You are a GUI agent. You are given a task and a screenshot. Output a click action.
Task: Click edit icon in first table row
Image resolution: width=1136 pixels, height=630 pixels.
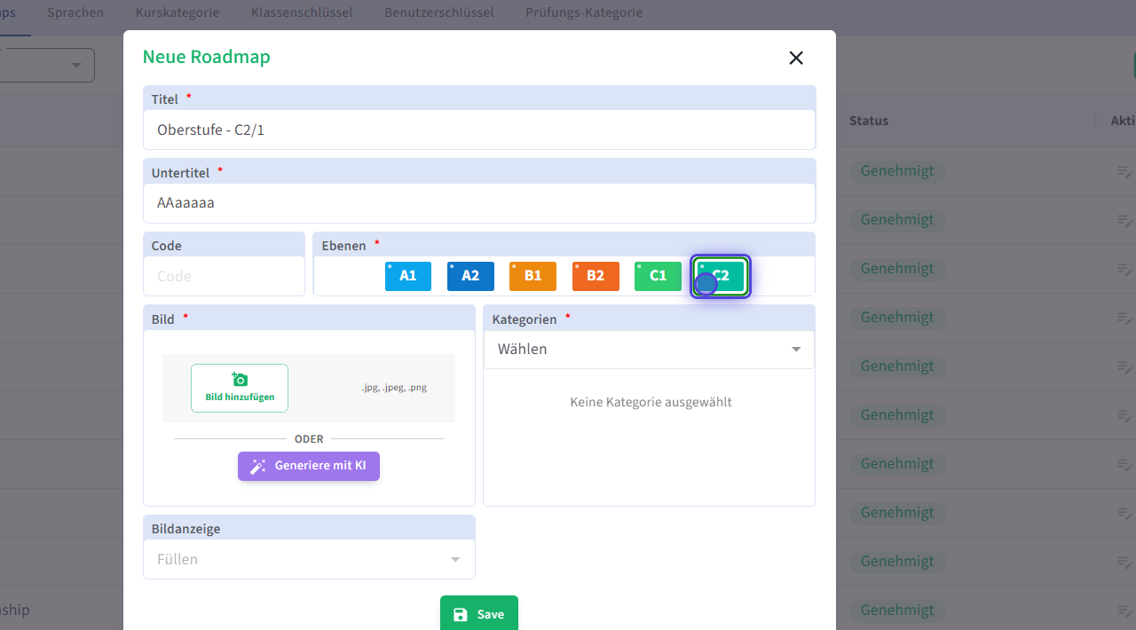1124,171
